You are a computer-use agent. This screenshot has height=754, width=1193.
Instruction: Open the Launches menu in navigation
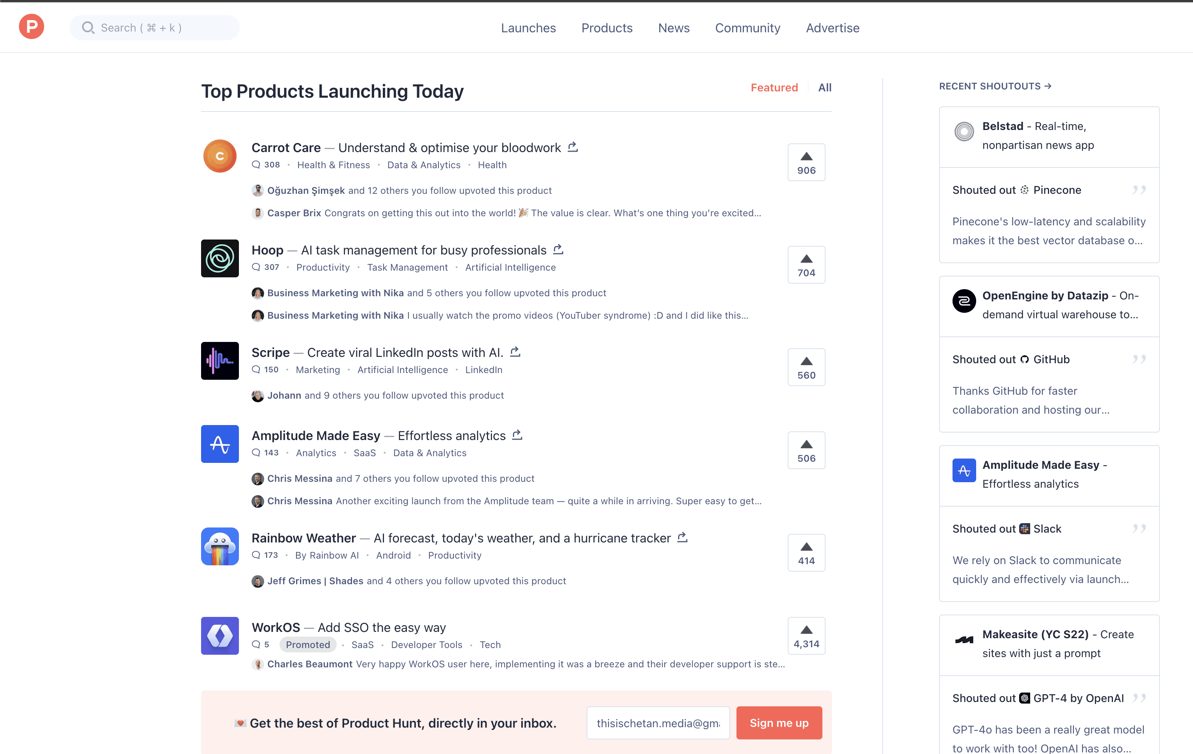(528, 28)
